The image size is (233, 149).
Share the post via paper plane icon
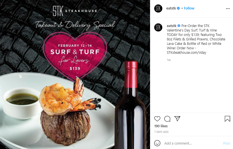pyautogui.click(x=177, y=119)
